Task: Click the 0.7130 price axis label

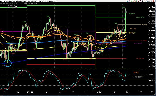Action: 152,66
